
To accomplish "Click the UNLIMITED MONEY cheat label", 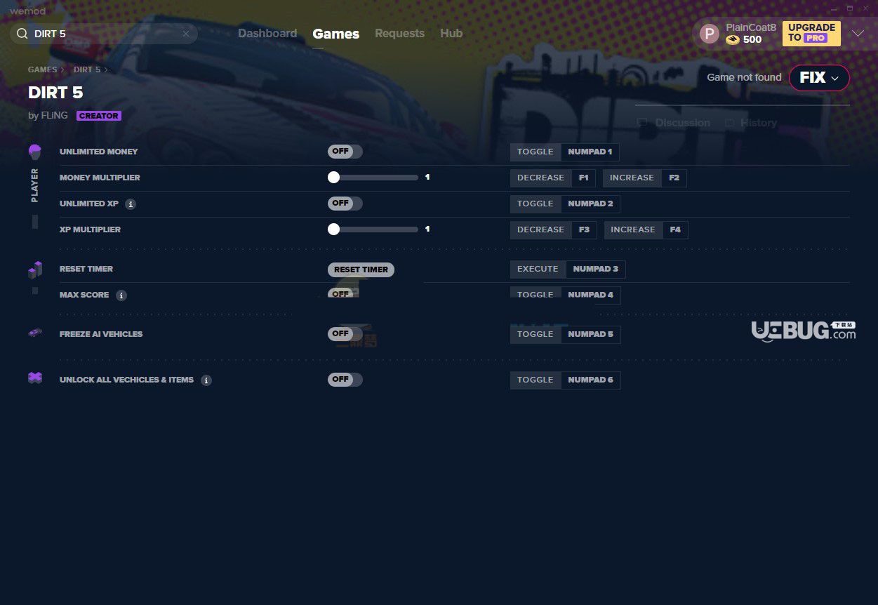I will point(99,152).
